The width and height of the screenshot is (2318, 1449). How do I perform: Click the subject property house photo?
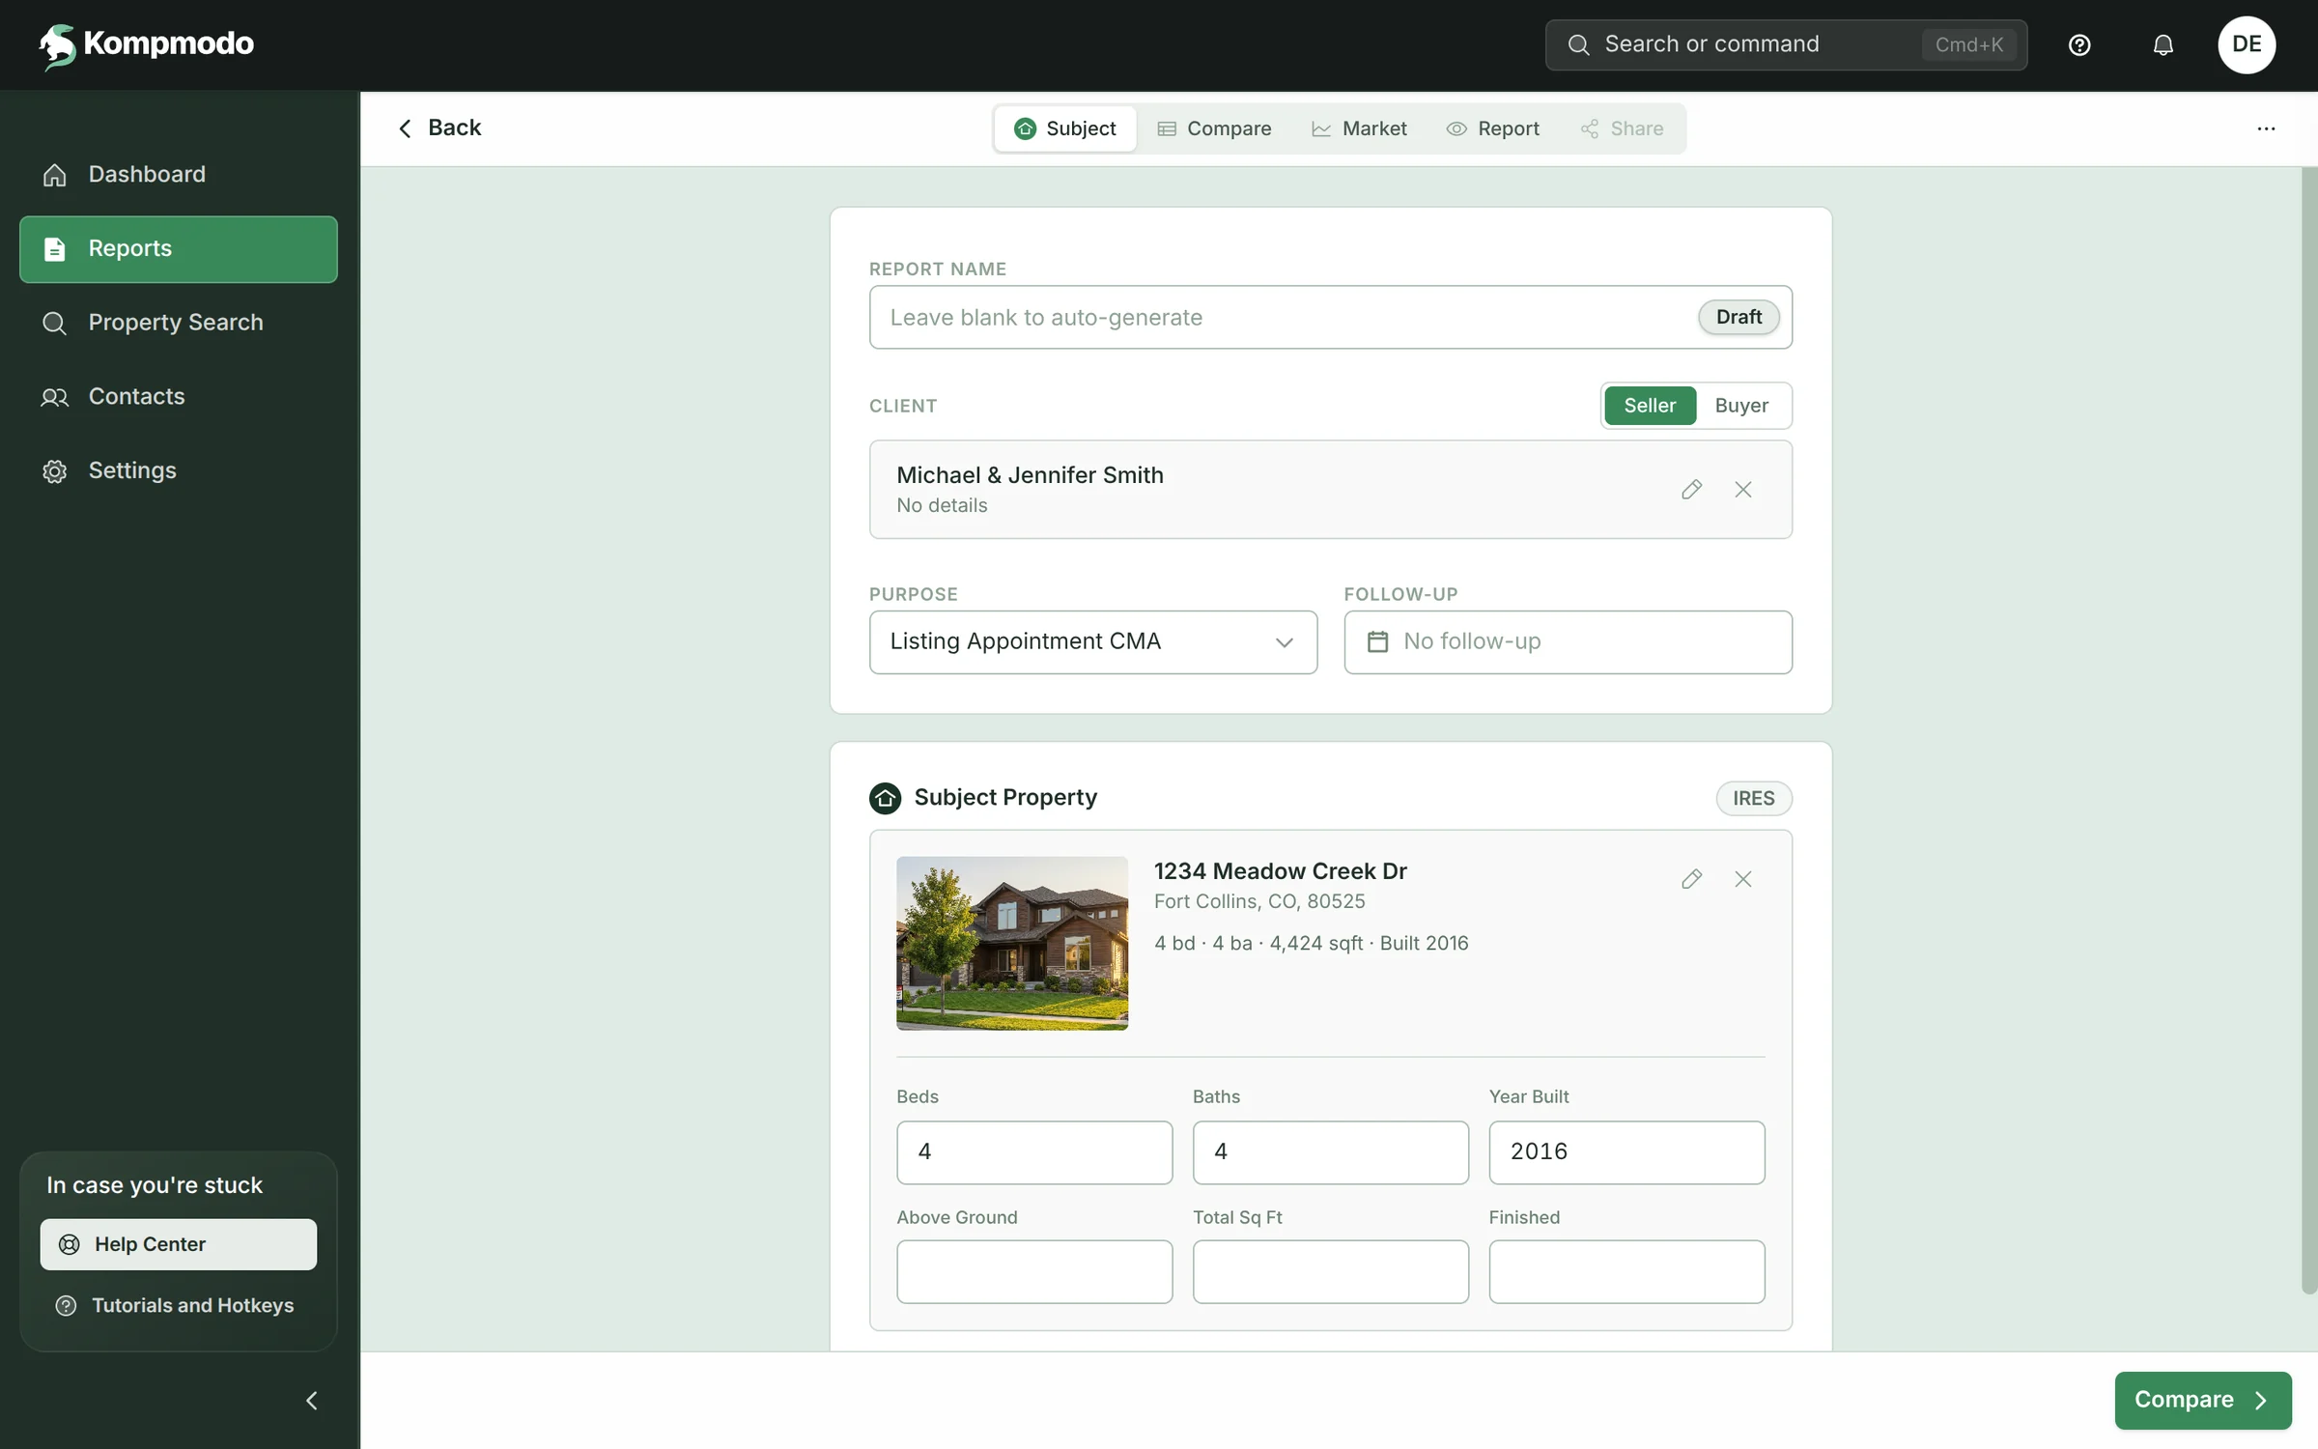(x=1011, y=943)
